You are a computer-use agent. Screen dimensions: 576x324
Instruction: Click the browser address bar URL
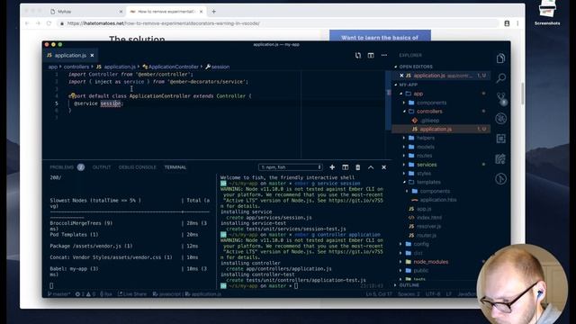click(164, 23)
